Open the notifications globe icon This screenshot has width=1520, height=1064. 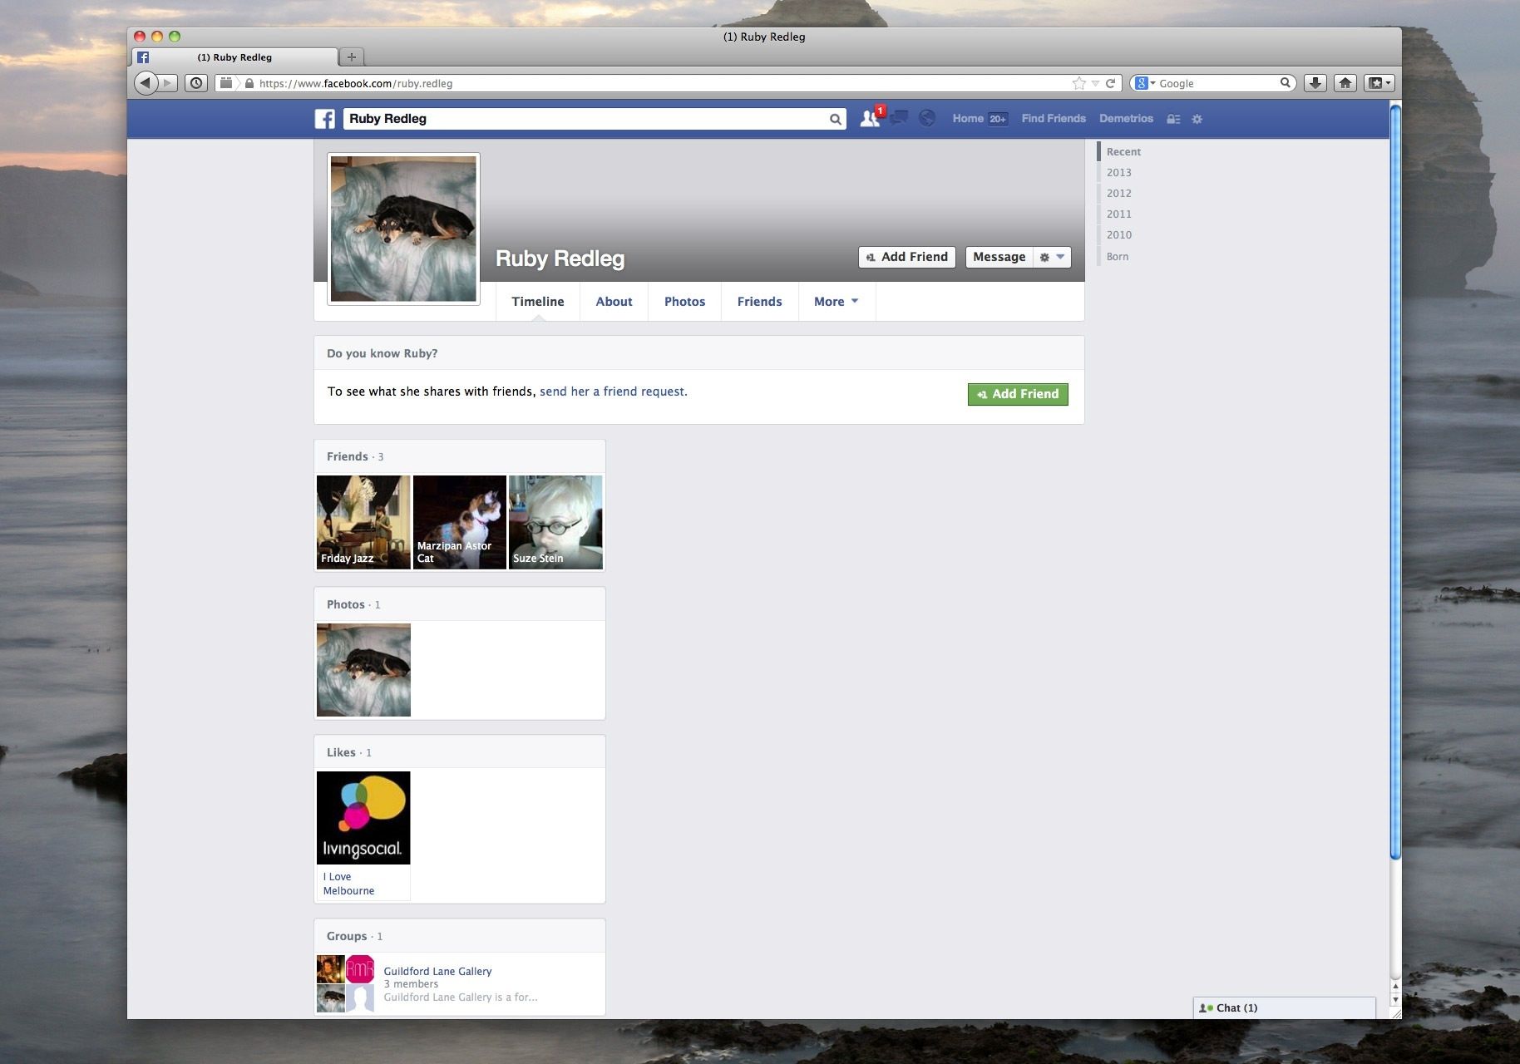(x=927, y=118)
